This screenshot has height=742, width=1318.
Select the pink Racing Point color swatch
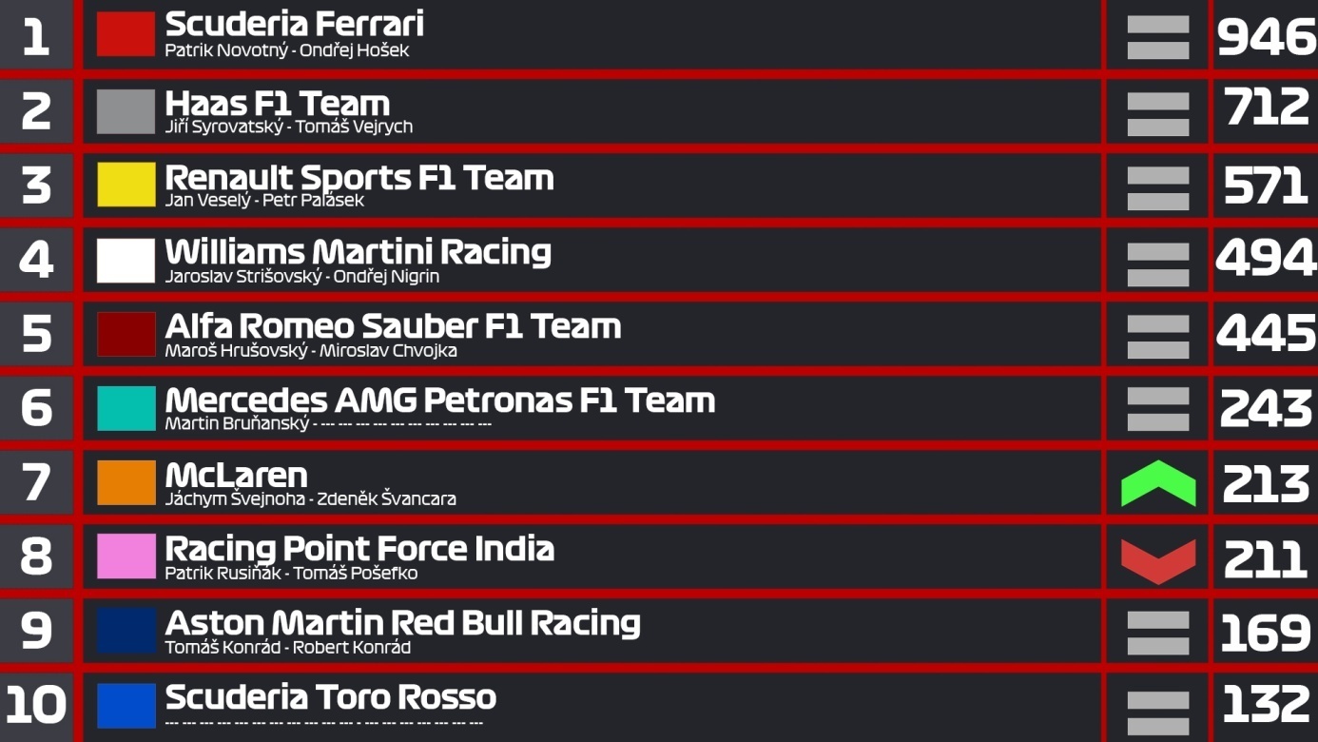126,556
